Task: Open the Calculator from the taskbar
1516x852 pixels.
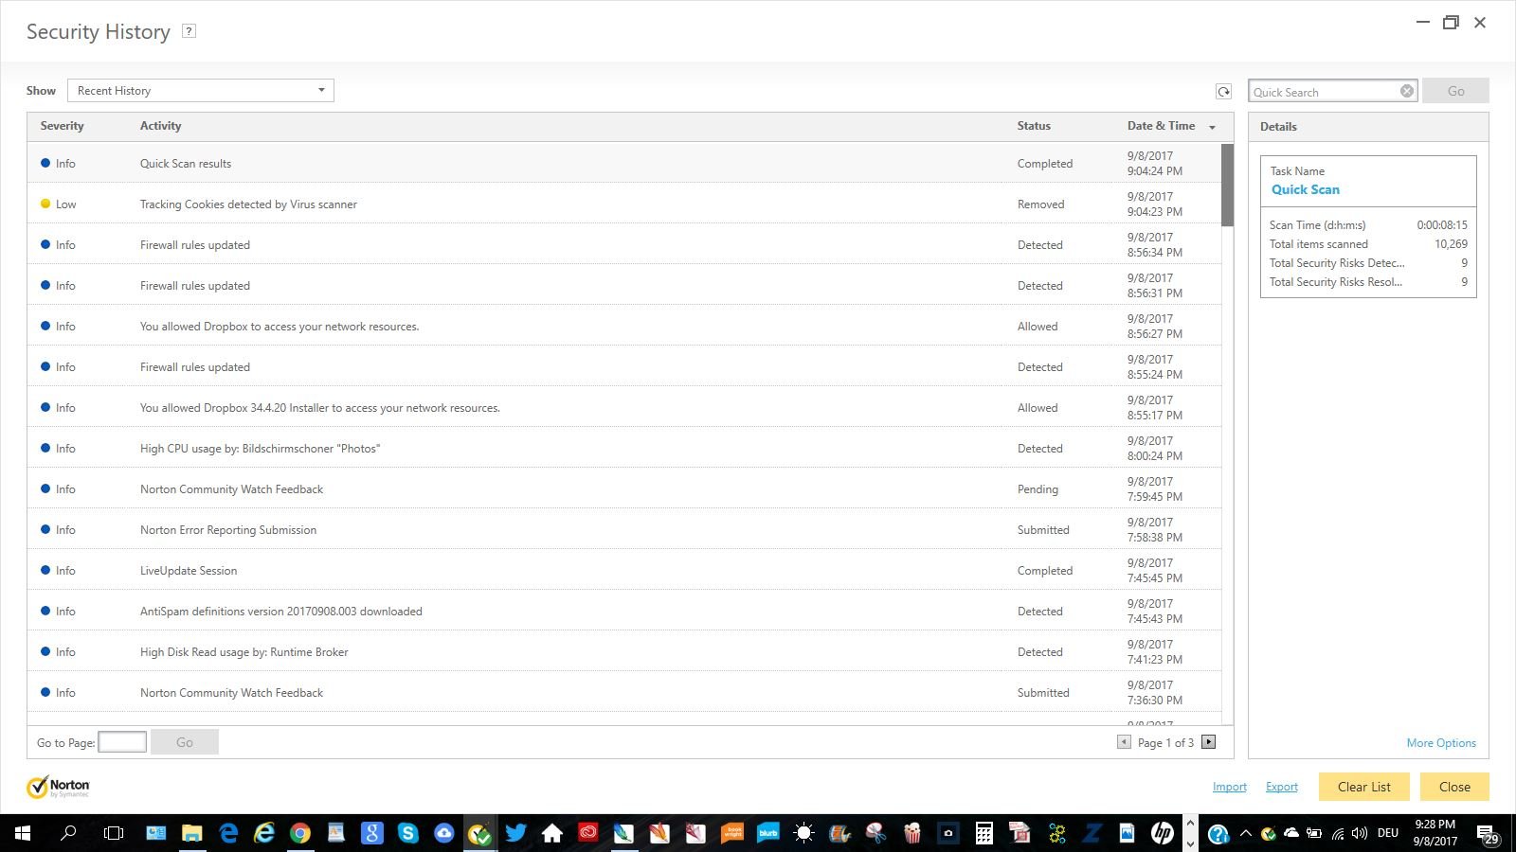Action: [984, 833]
